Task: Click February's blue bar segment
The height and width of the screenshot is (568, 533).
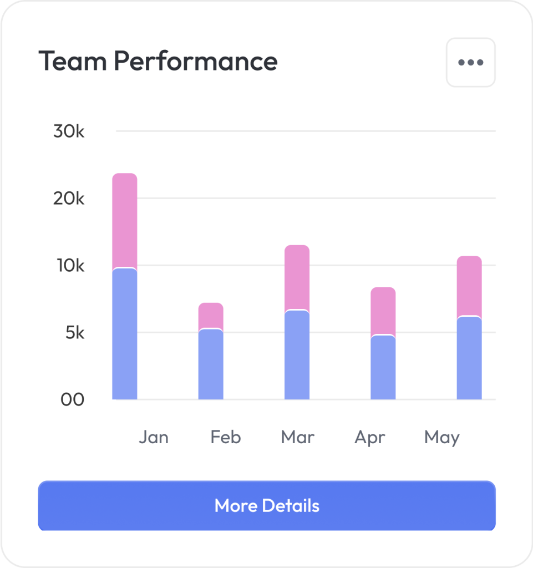Action: coord(211,364)
